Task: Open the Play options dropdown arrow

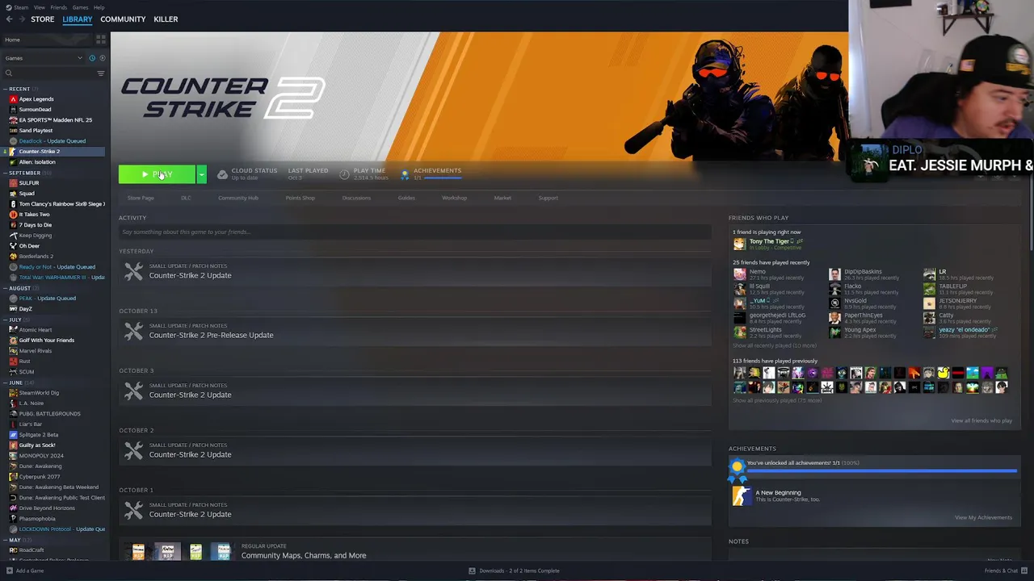Action: click(x=201, y=174)
